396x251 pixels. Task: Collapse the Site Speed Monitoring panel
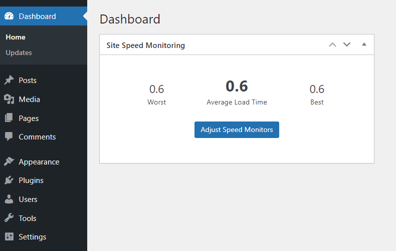[x=364, y=44]
